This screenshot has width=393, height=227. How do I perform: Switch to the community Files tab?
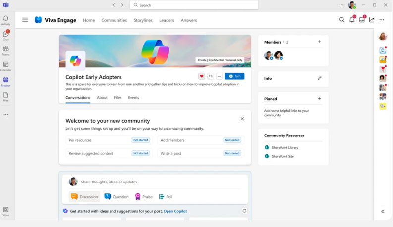pos(118,98)
